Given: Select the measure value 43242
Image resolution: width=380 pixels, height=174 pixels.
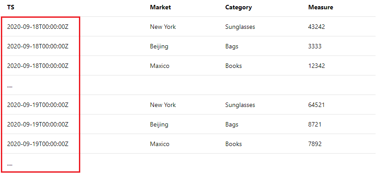Looking at the screenshot, I should 317,27.
